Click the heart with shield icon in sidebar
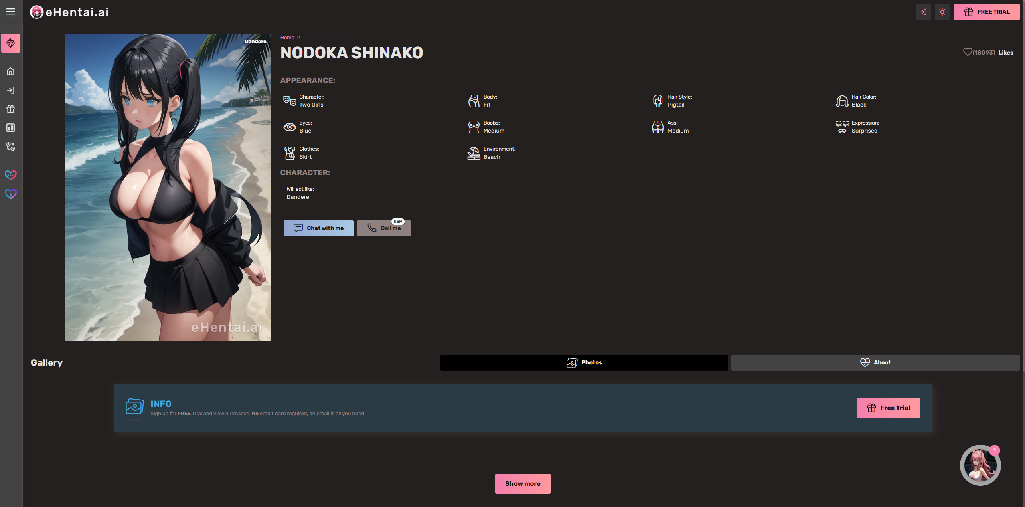This screenshot has height=507, width=1025. 10,194
